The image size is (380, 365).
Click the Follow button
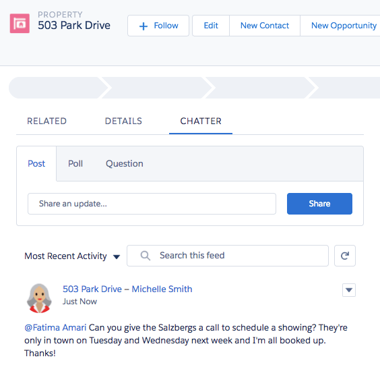158,26
